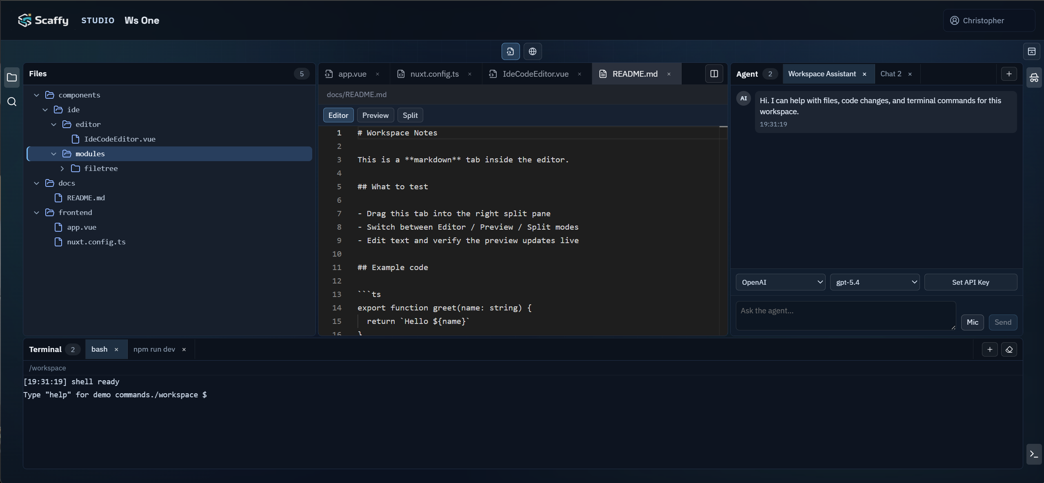Viewport: 1044px width, 483px height.
Task: Collapse the docs folder chevron
Action: (37, 183)
